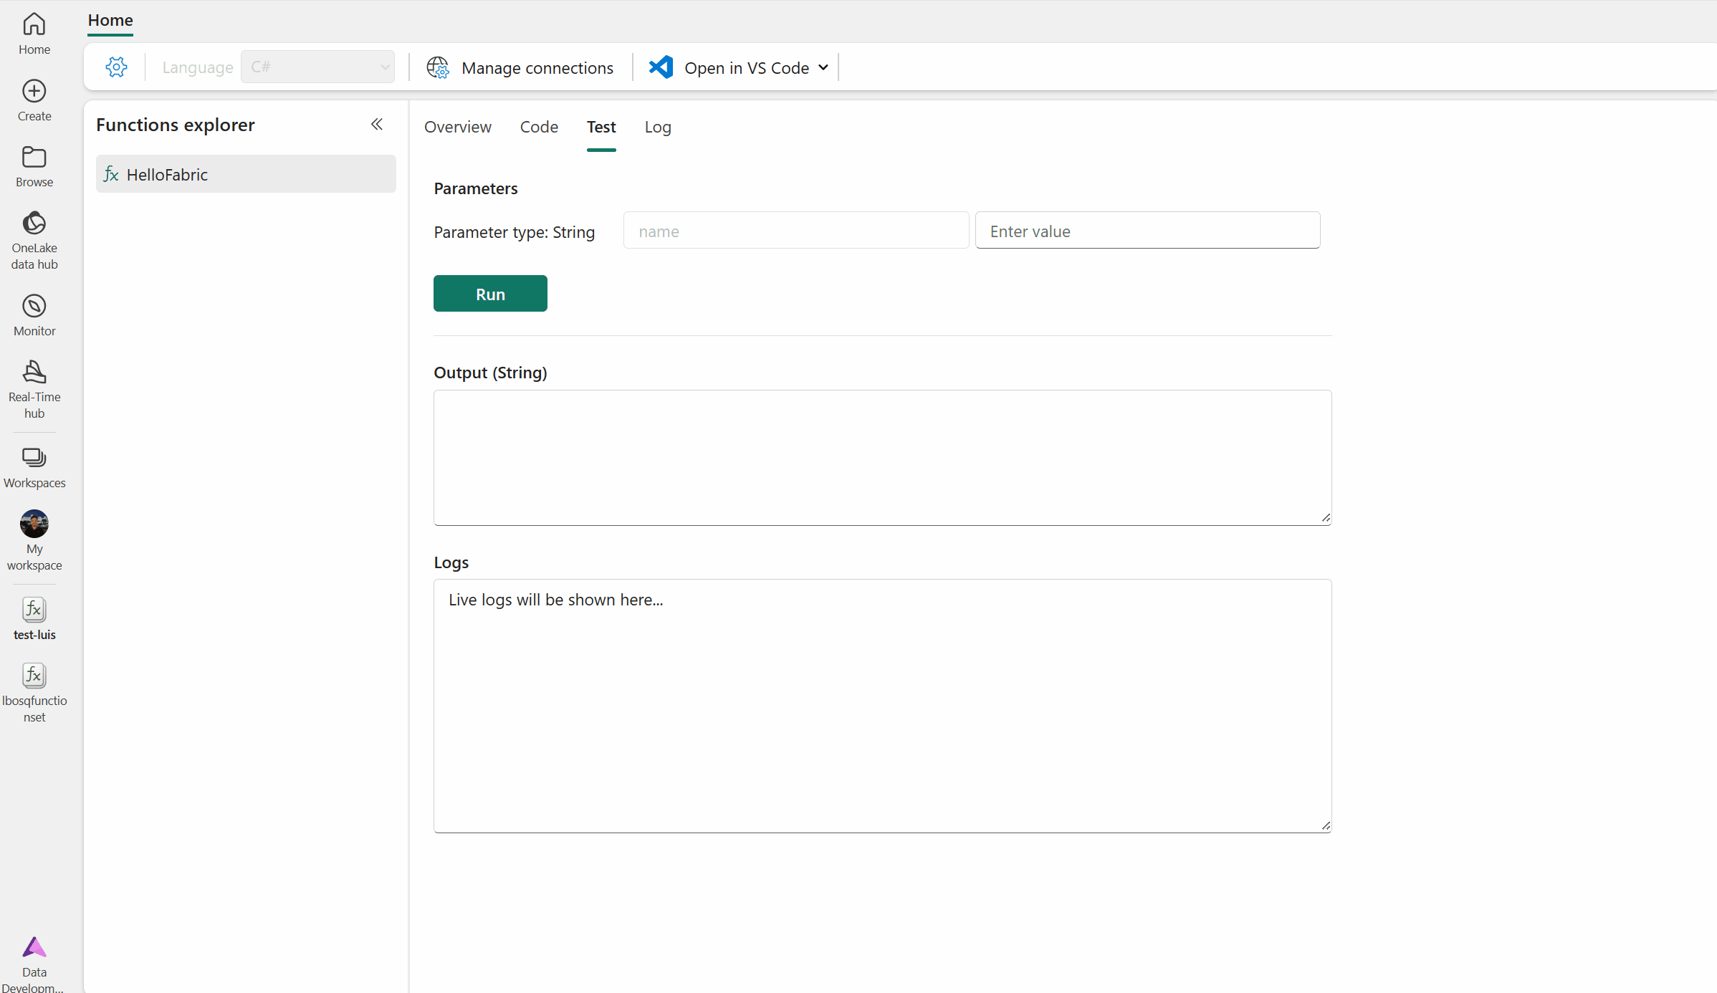Click the VS Code logo icon

click(x=661, y=67)
